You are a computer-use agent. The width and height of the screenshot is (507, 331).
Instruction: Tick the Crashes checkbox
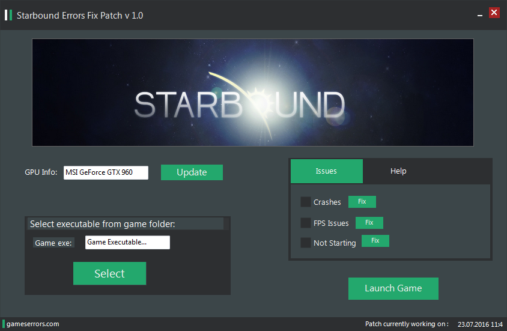[306, 202]
